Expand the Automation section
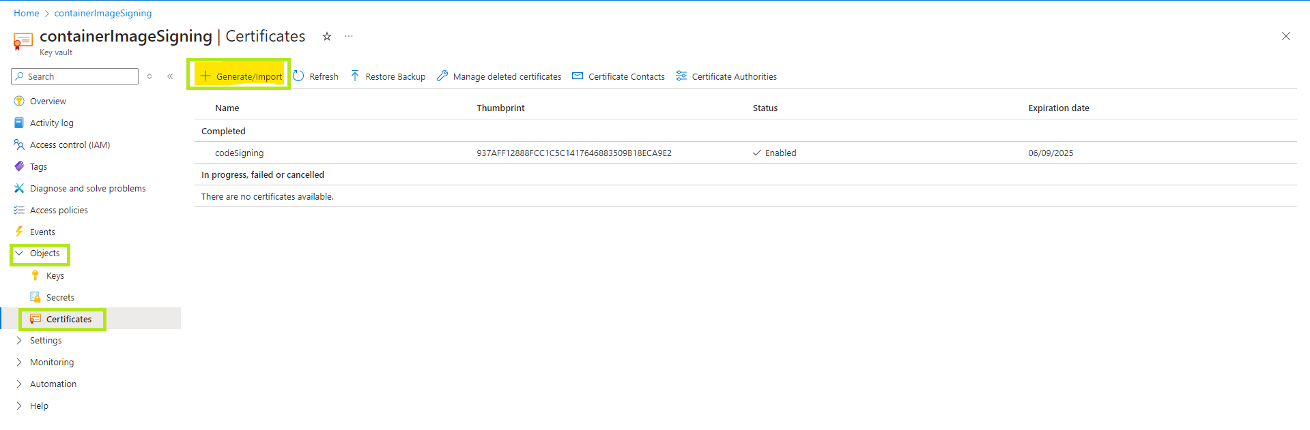The width and height of the screenshot is (1310, 430). pyautogui.click(x=19, y=384)
